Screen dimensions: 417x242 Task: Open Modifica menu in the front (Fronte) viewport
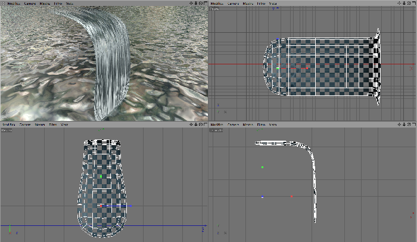217,125
